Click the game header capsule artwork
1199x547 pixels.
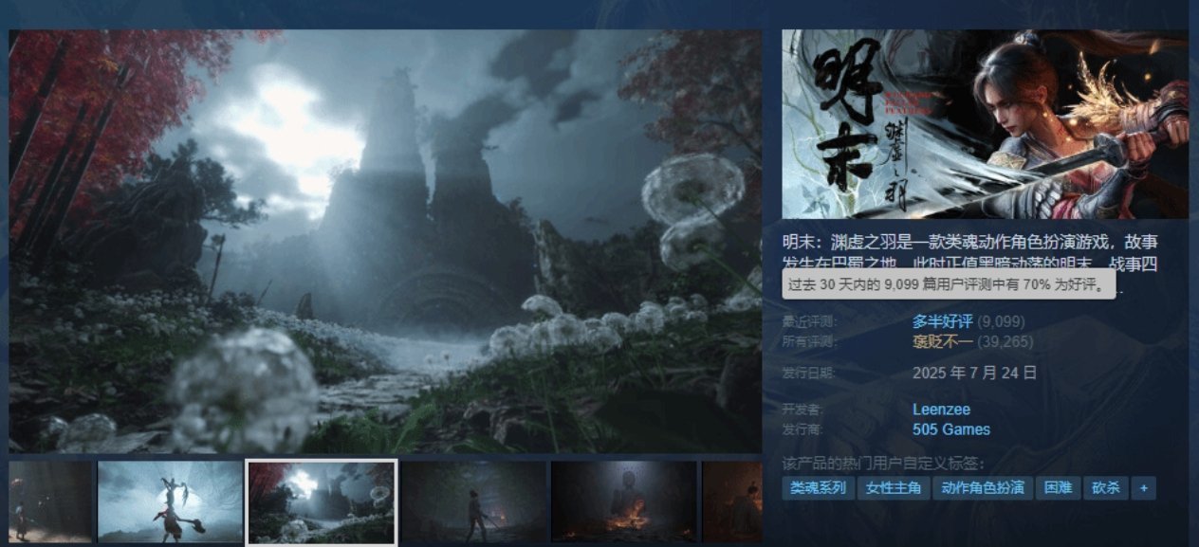(x=985, y=124)
